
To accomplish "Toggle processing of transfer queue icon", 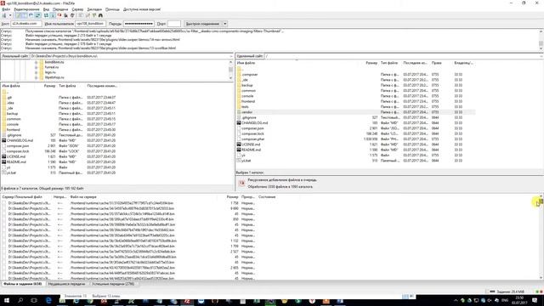I will coord(53,15).
